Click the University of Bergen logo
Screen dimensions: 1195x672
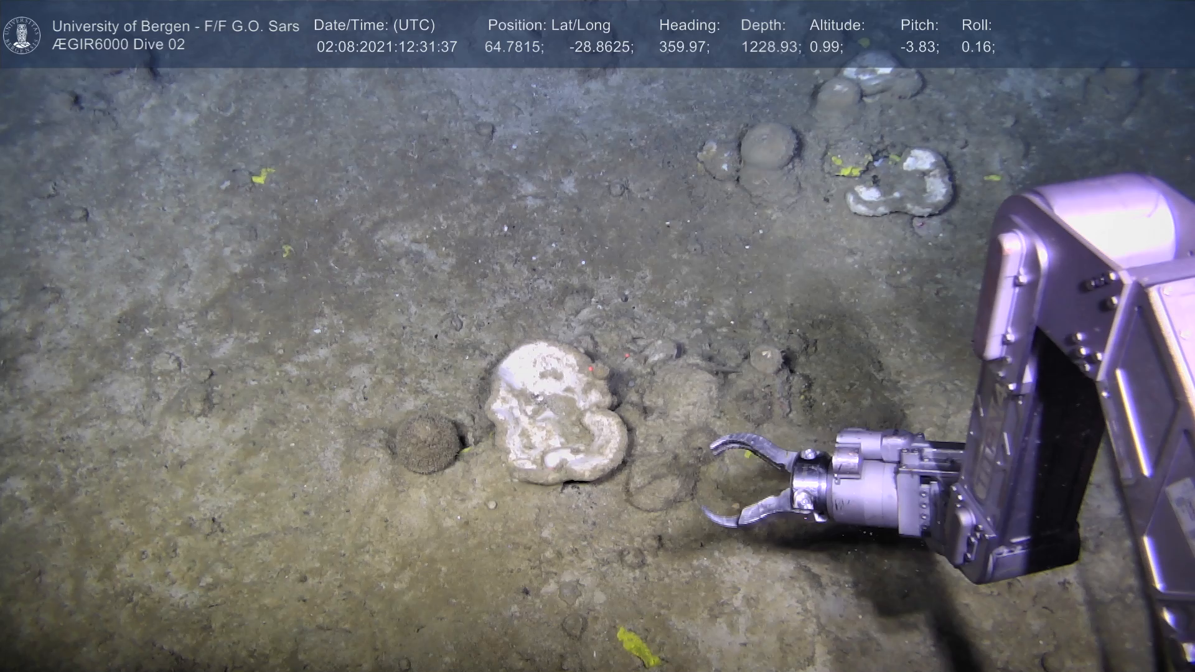click(22, 35)
